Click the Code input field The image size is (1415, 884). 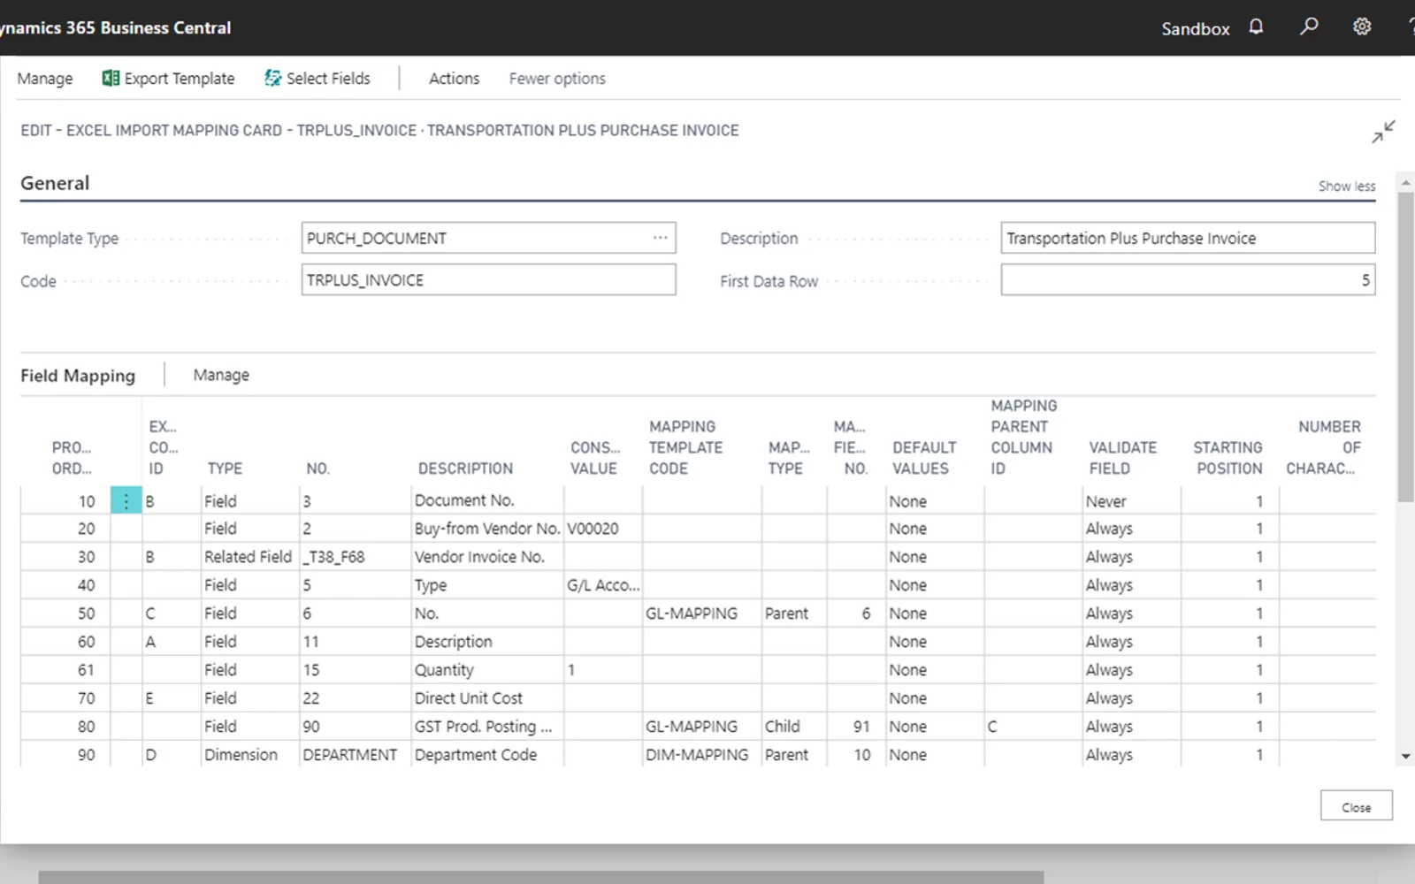pos(488,280)
